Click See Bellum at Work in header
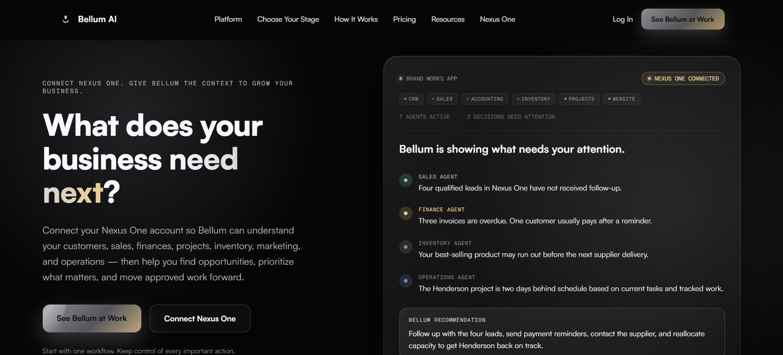 (683, 19)
